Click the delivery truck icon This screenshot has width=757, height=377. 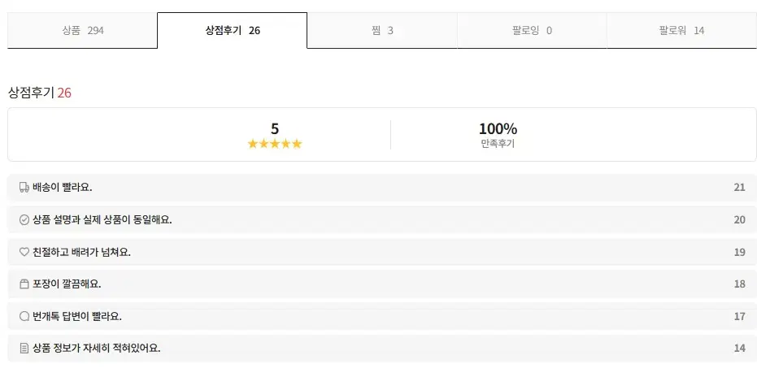click(24, 188)
